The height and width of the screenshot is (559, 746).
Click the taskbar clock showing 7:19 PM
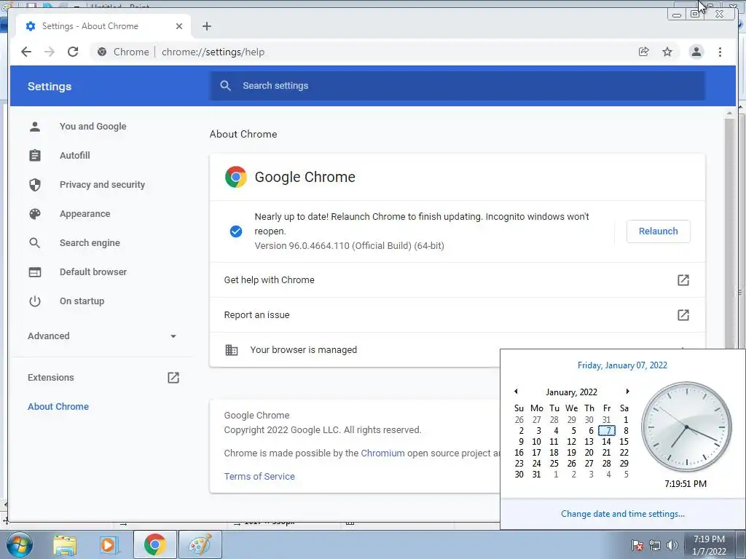click(x=709, y=545)
